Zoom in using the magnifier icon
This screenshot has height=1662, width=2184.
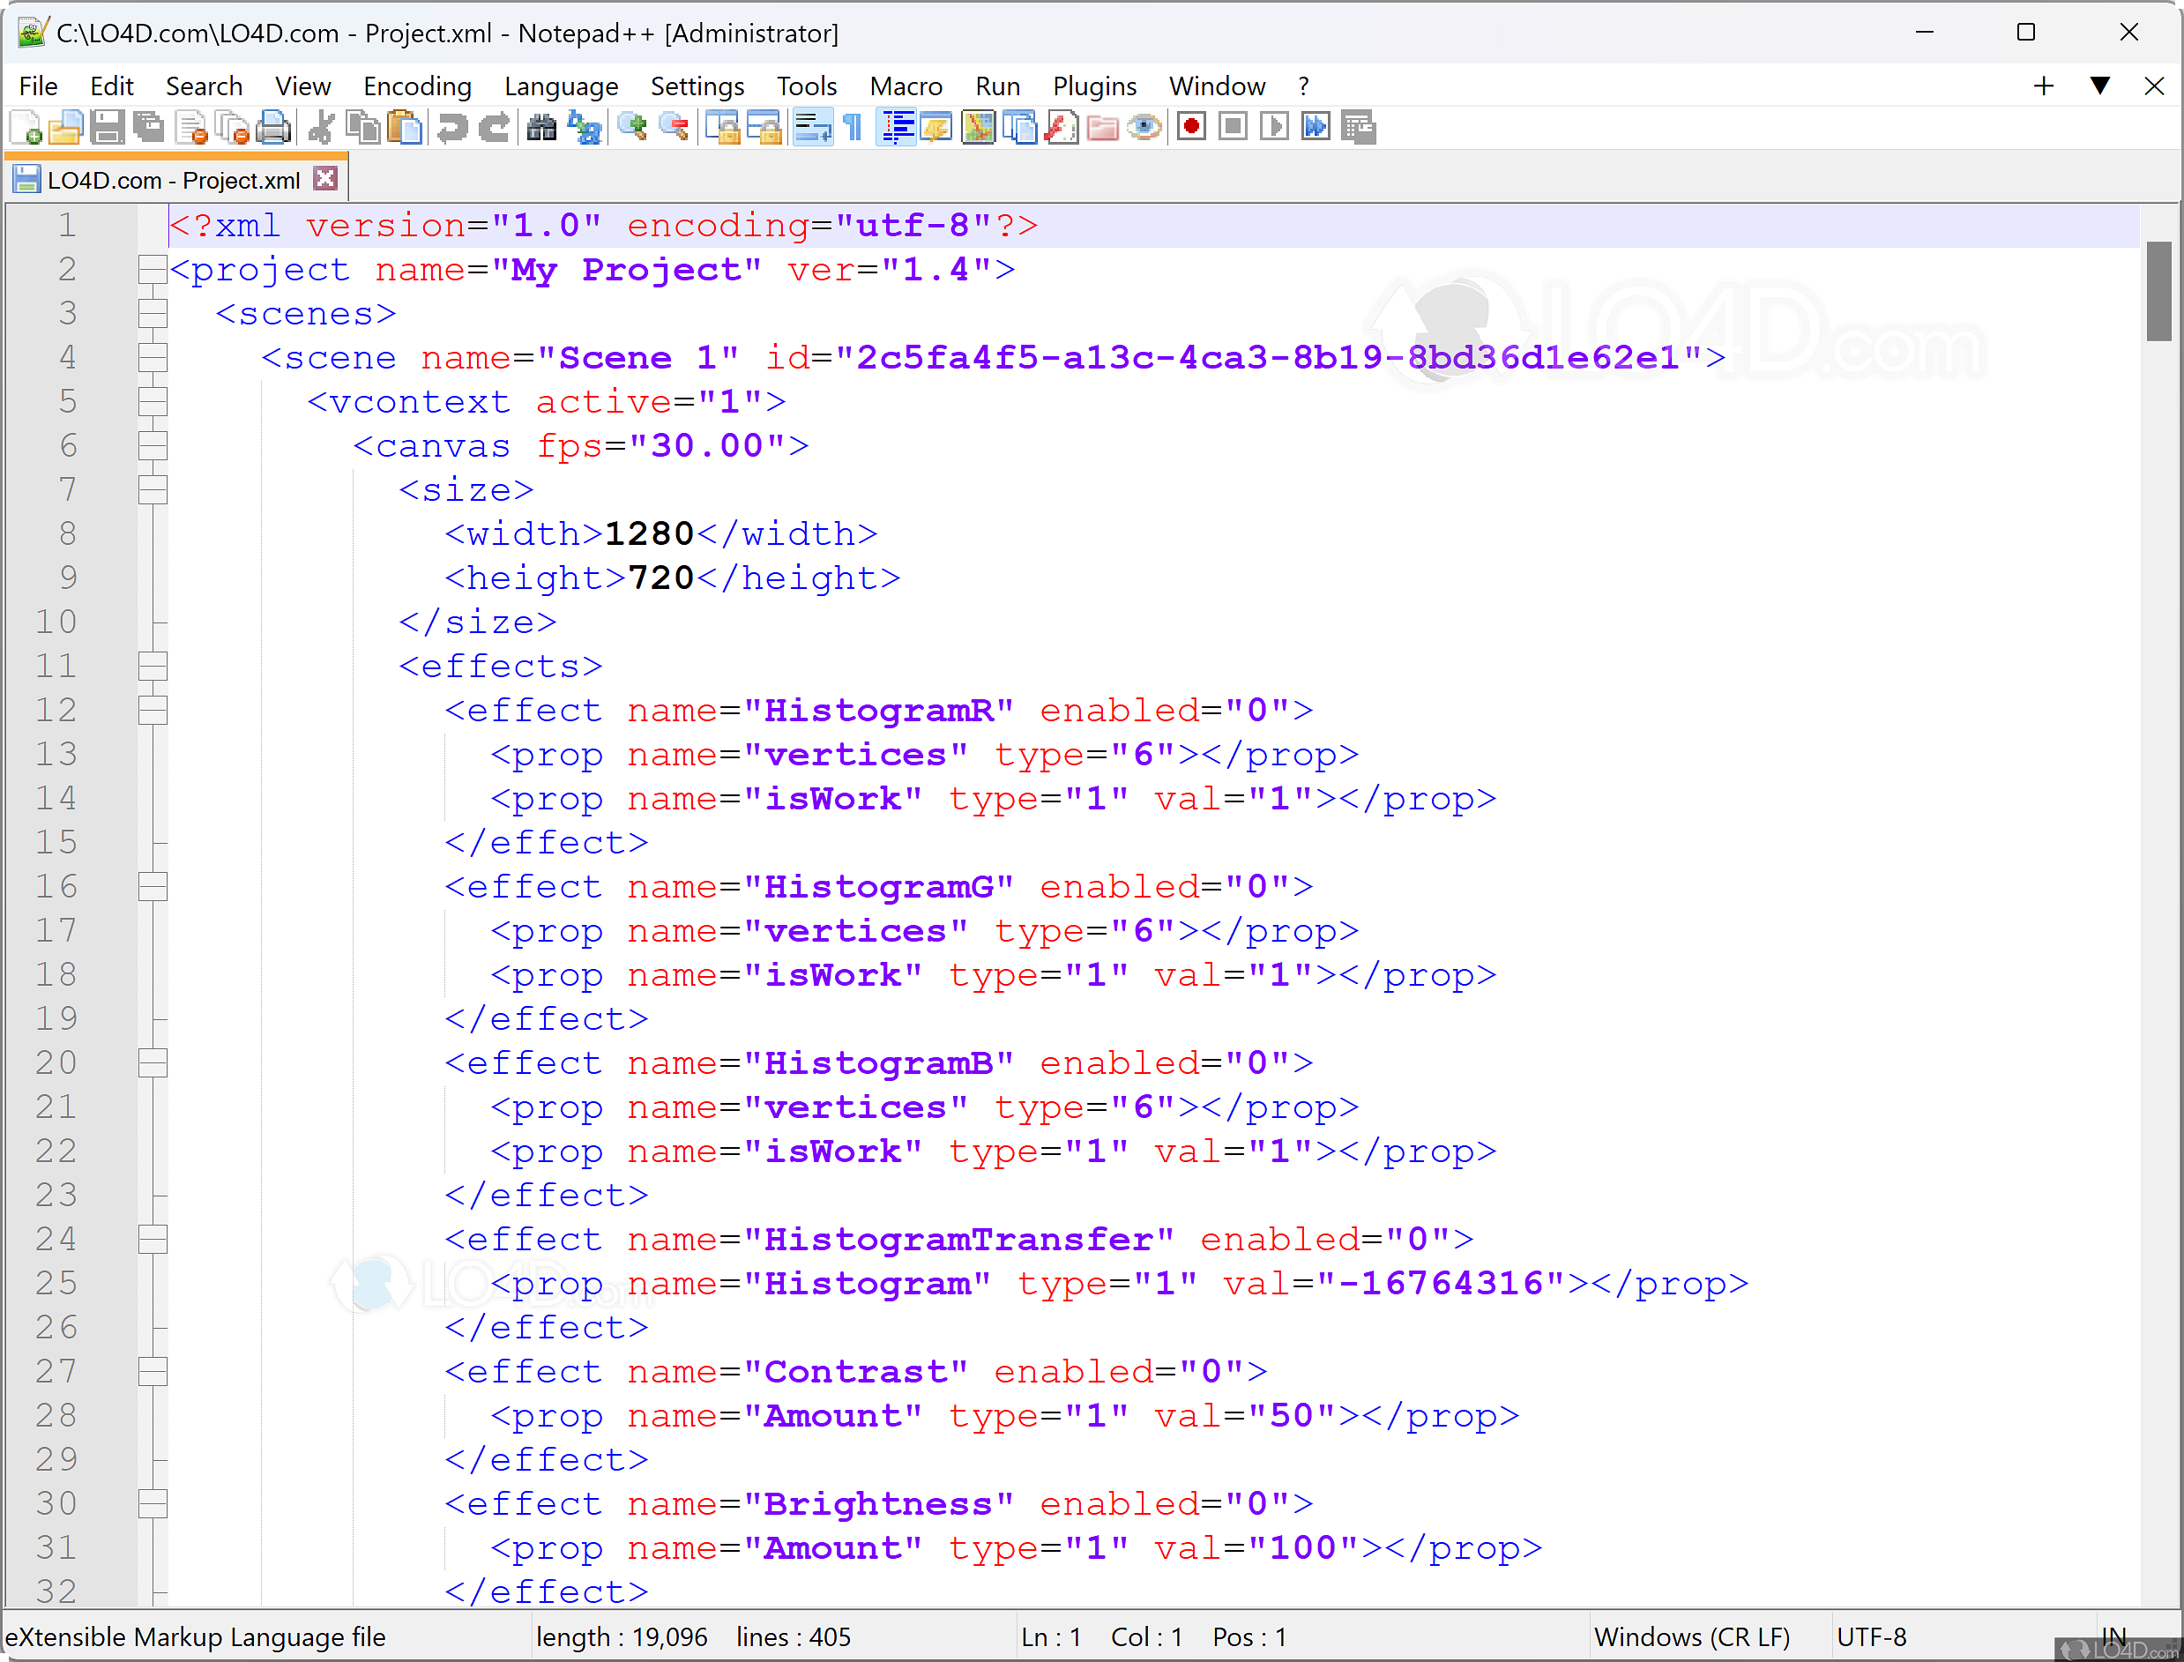[634, 127]
